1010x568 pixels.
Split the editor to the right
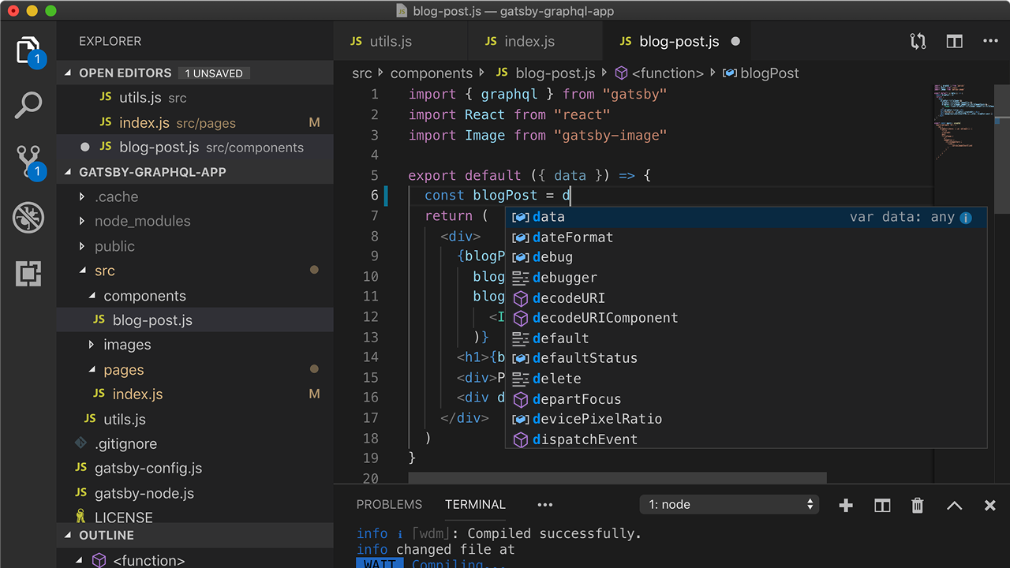[x=954, y=42]
